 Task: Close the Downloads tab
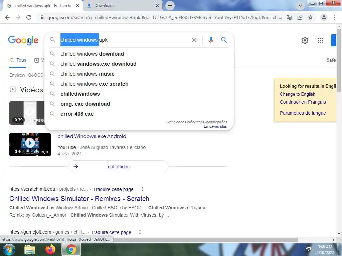[x=157, y=6]
